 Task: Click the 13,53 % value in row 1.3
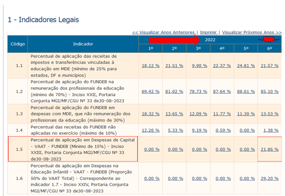[269, 114]
